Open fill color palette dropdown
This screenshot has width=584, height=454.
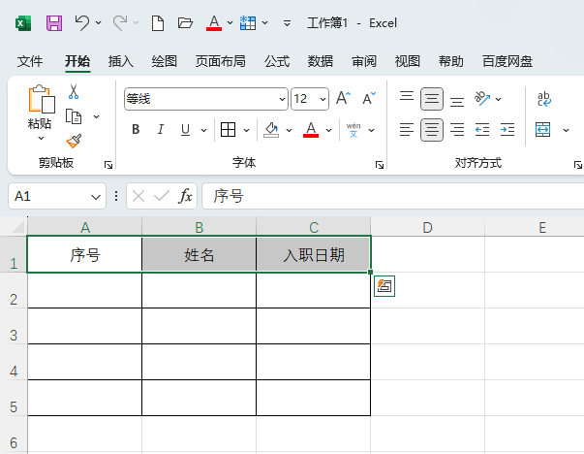[289, 130]
